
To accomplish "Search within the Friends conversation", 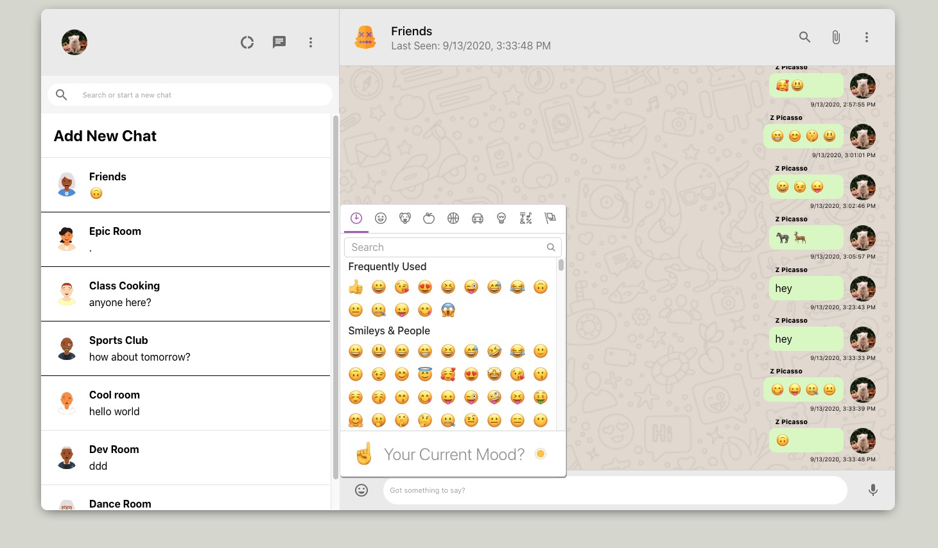I will tap(804, 37).
